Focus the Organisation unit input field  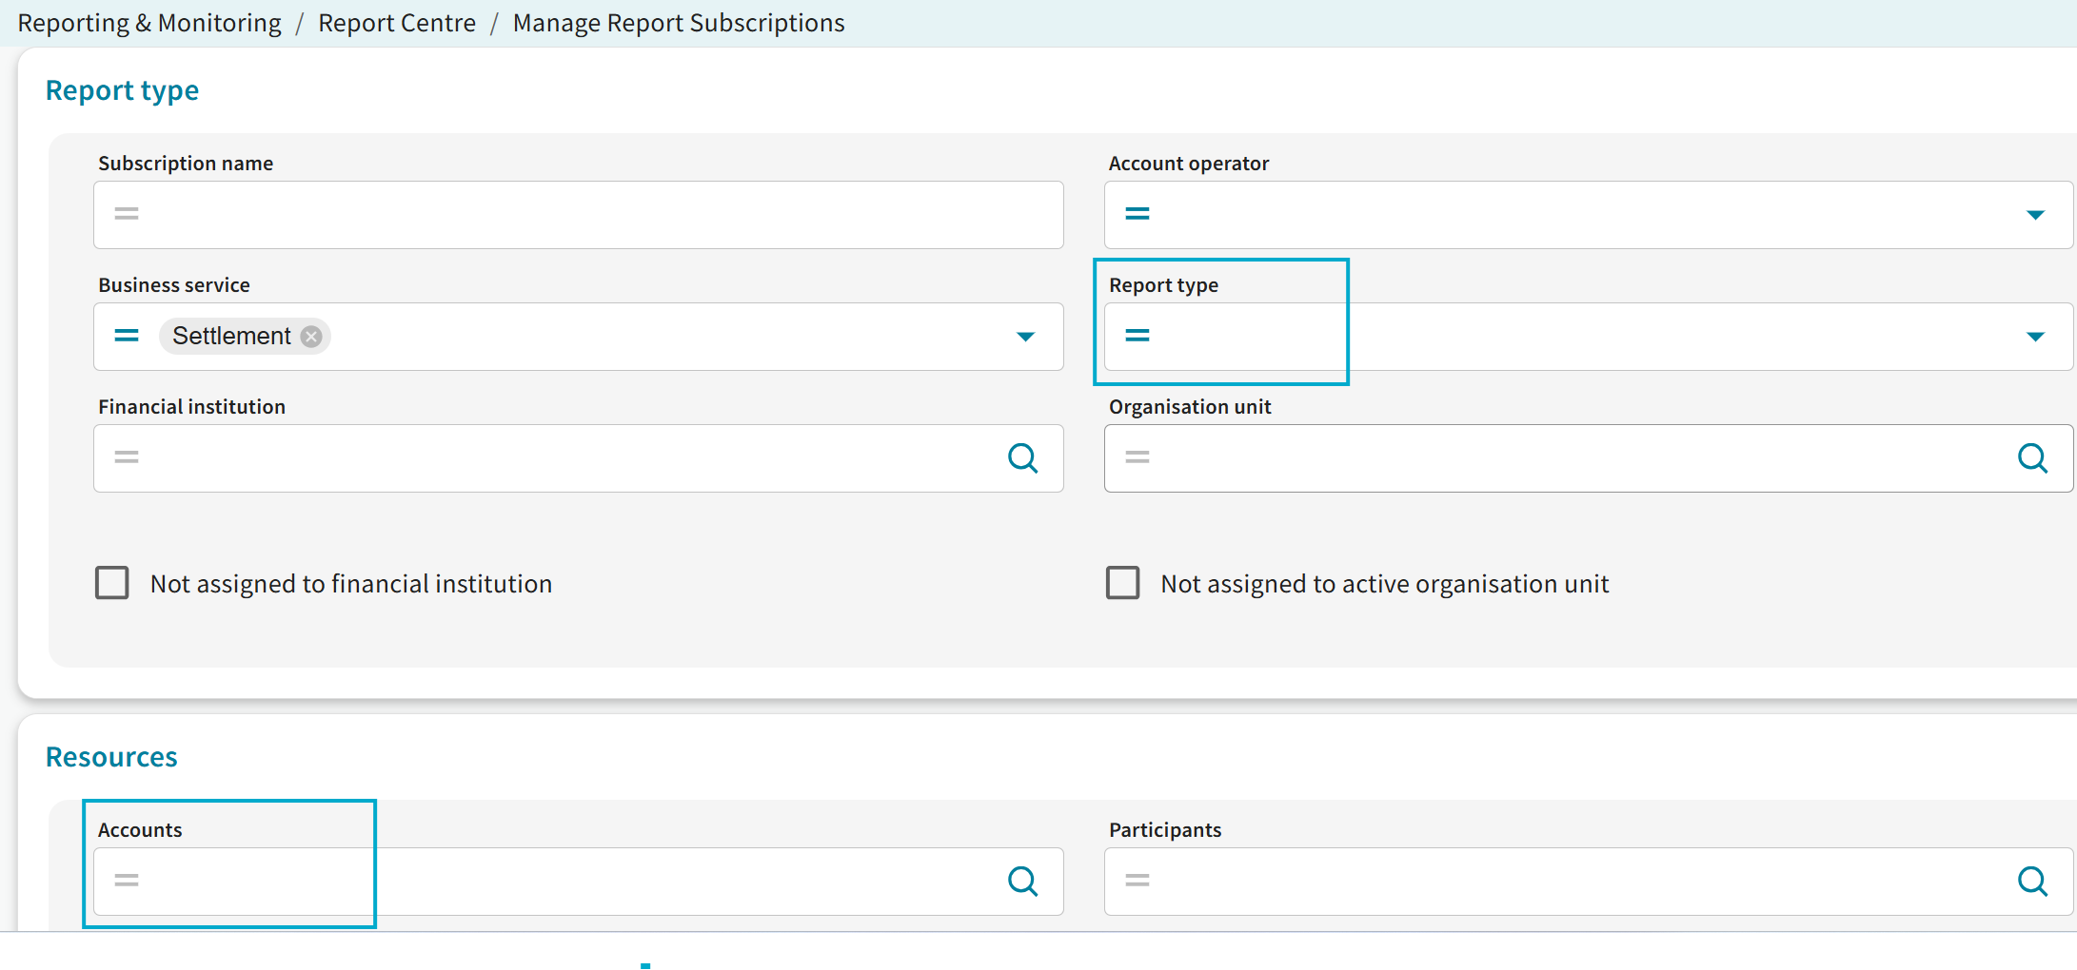(1589, 458)
